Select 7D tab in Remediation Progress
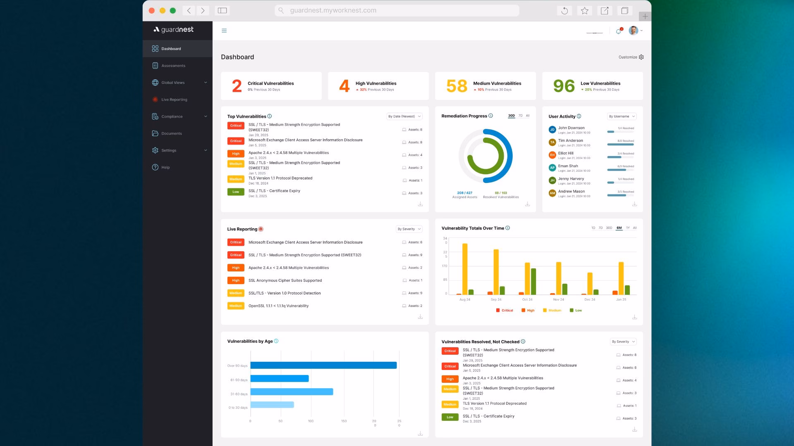 520,116
